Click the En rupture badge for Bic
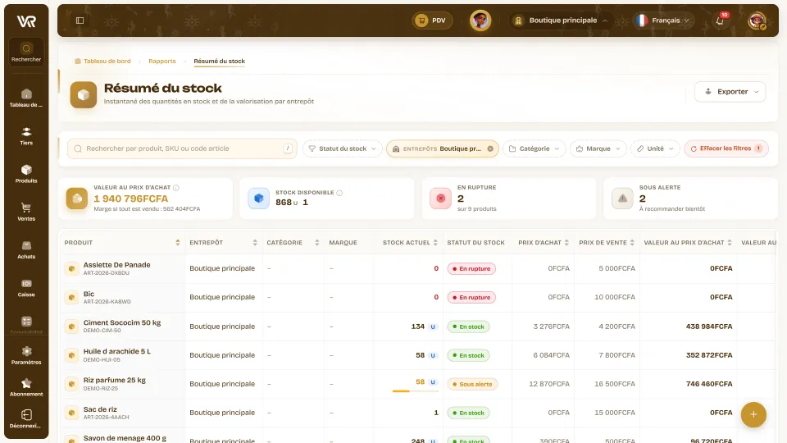This screenshot has width=787, height=443. click(471, 297)
